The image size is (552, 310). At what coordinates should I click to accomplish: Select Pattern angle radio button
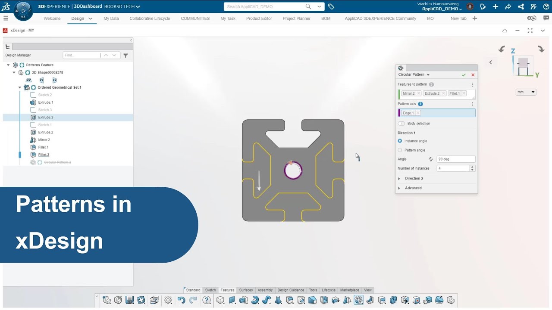coord(400,150)
